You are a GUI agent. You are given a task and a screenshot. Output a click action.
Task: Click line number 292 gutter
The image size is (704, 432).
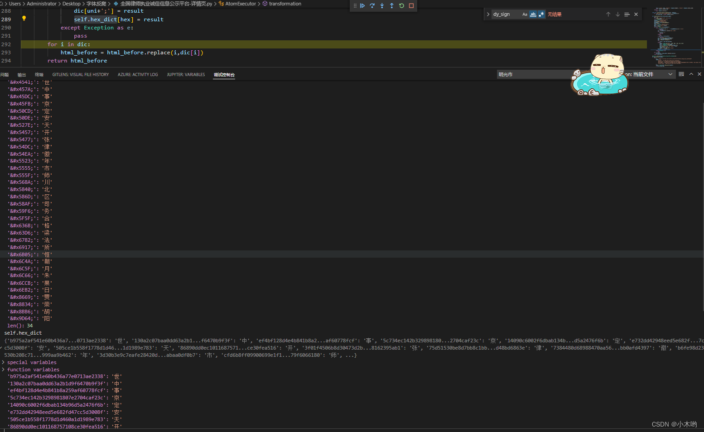(6, 44)
